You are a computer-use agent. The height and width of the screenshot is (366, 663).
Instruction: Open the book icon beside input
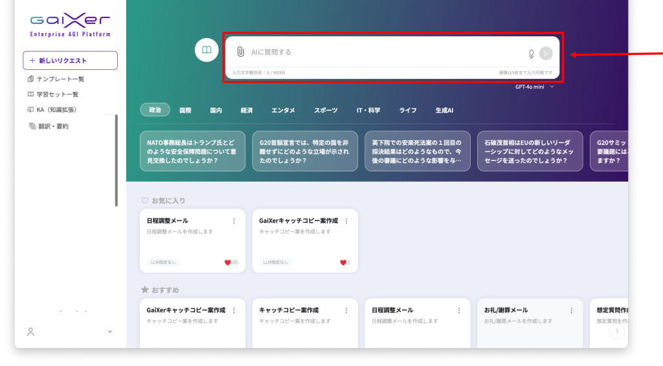point(207,50)
